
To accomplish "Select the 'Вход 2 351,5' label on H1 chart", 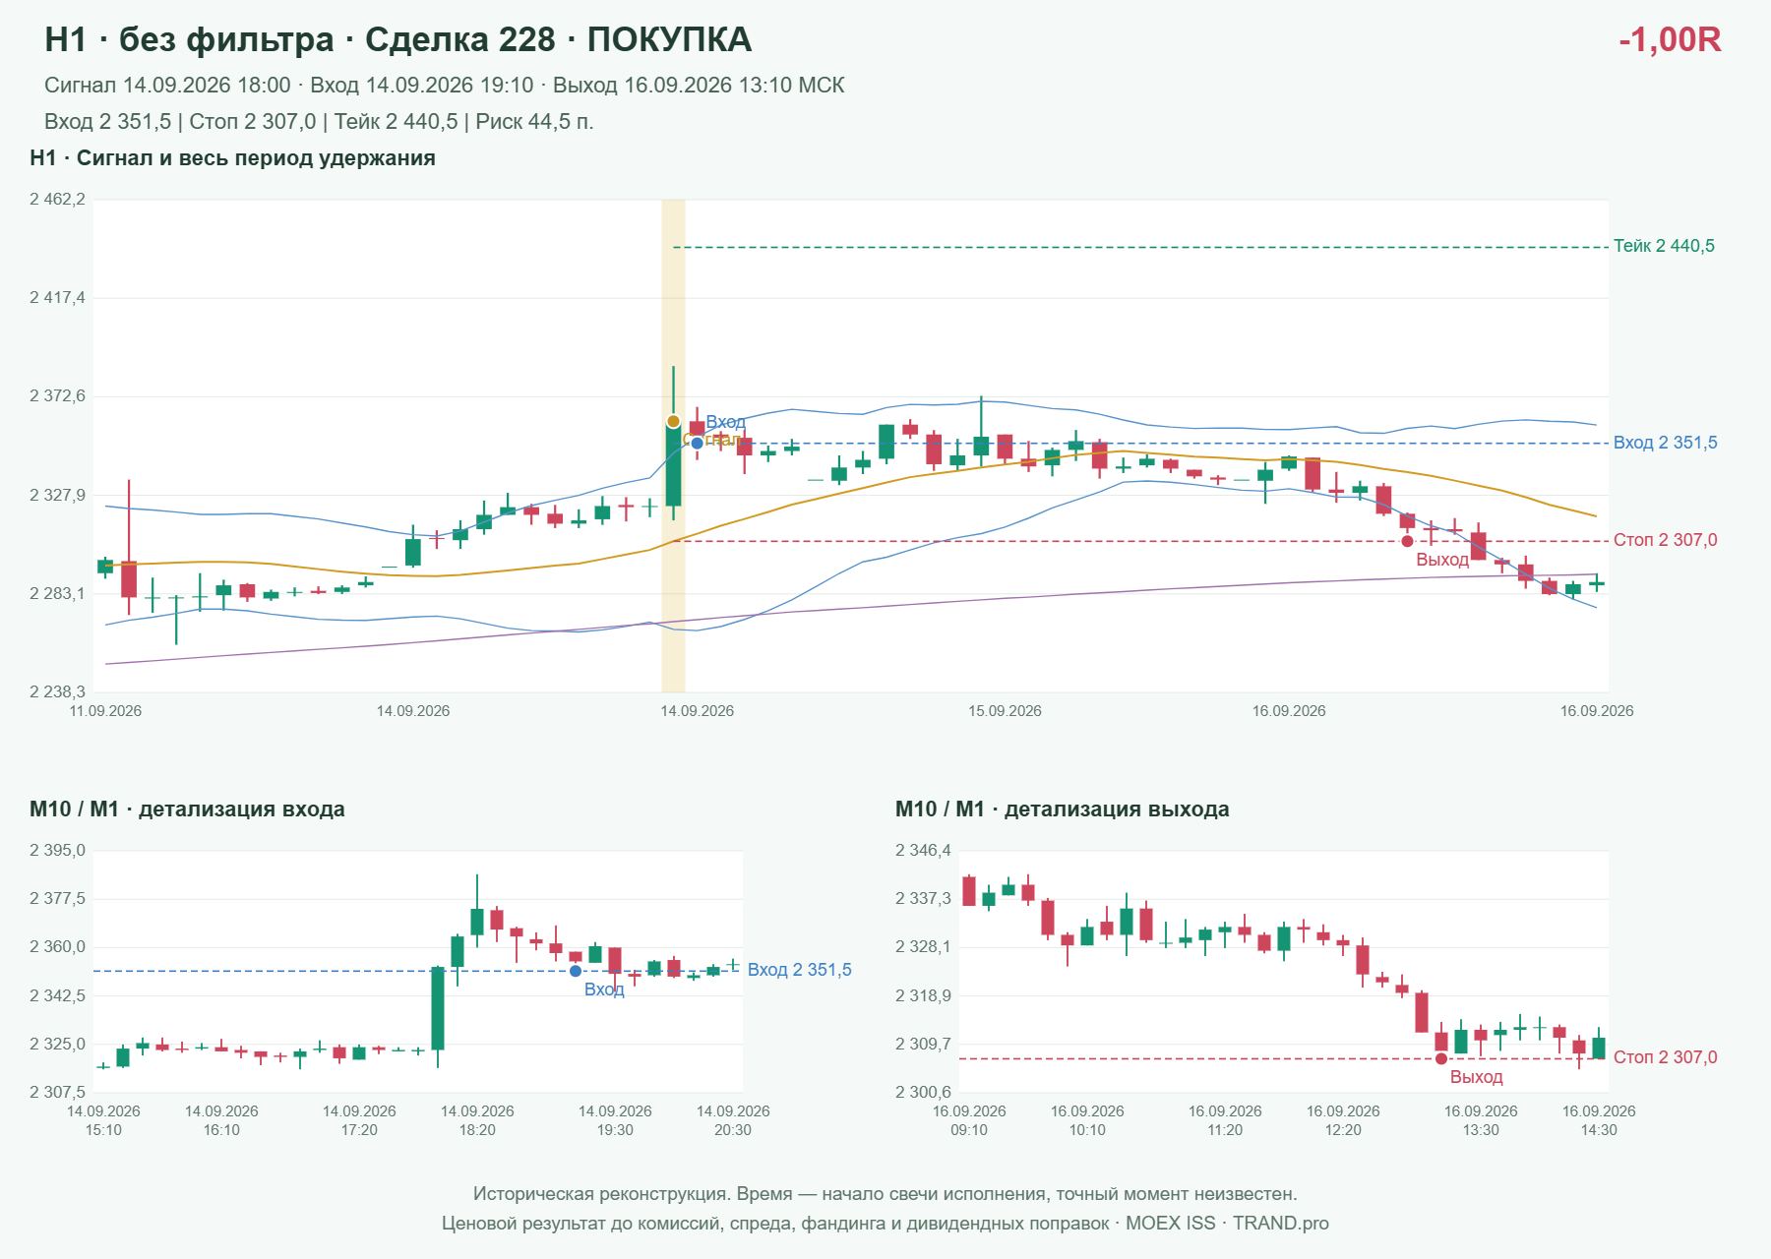I will click(1666, 443).
